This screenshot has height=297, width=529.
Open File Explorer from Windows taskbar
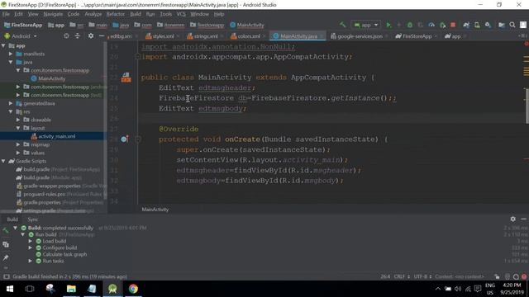pos(71,289)
